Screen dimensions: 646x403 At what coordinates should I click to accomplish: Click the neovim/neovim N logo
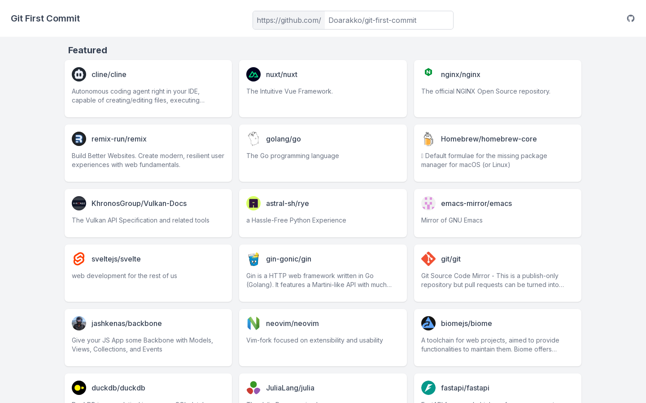coord(253,323)
